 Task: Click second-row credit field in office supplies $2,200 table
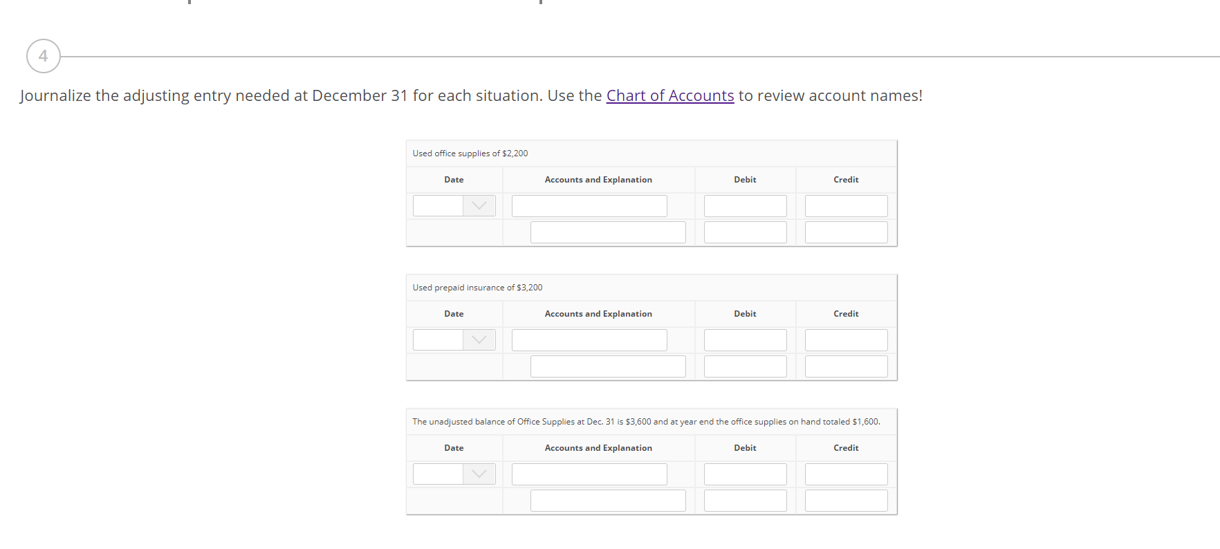pos(847,232)
